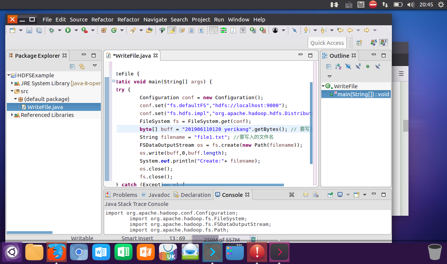The image size is (447, 264).
Task: Click the system volume speaker icon
Action: point(410,5)
